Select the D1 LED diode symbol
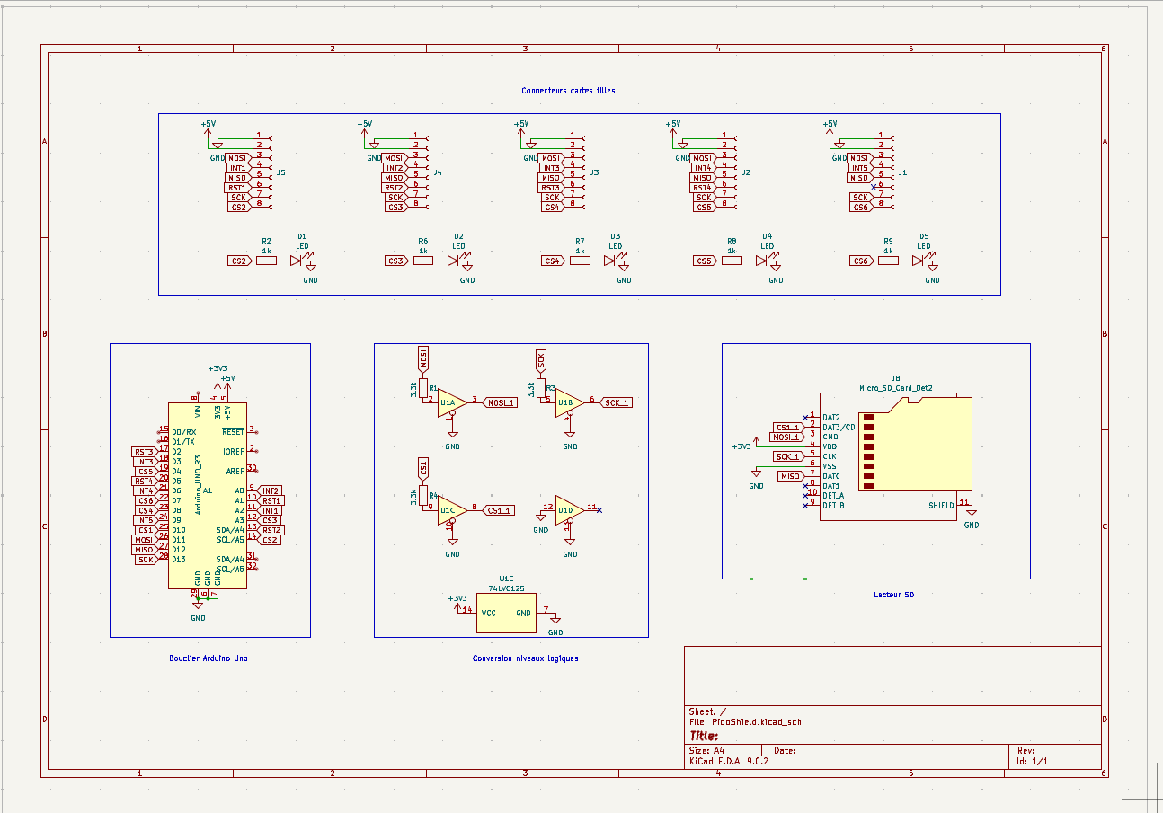The width and height of the screenshot is (1163, 813). pos(297,261)
